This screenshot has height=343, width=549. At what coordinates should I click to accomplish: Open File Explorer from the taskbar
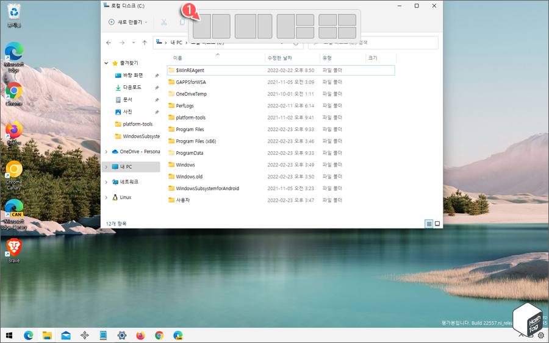[x=47, y=336]
